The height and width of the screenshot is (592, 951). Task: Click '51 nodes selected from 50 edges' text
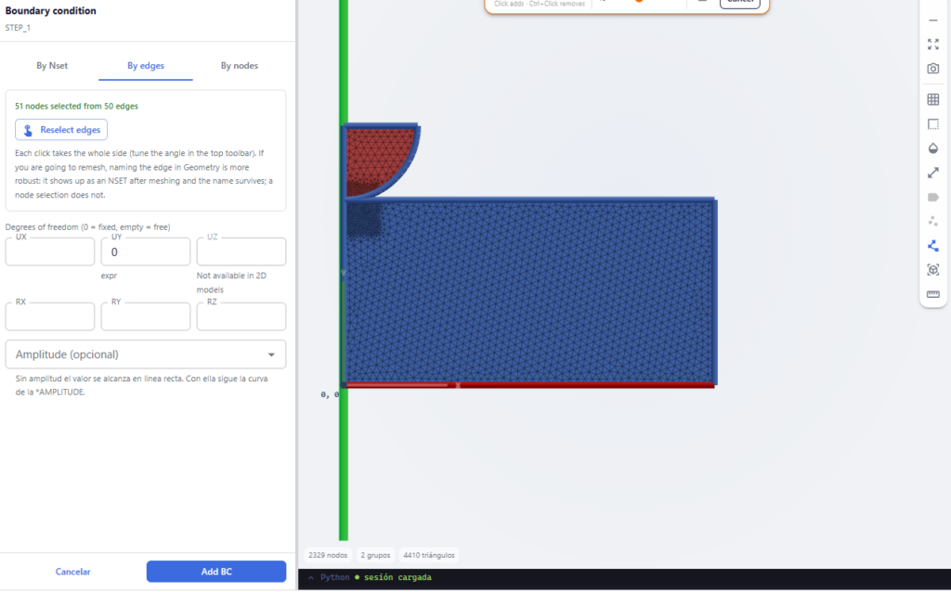click(76, 106)
